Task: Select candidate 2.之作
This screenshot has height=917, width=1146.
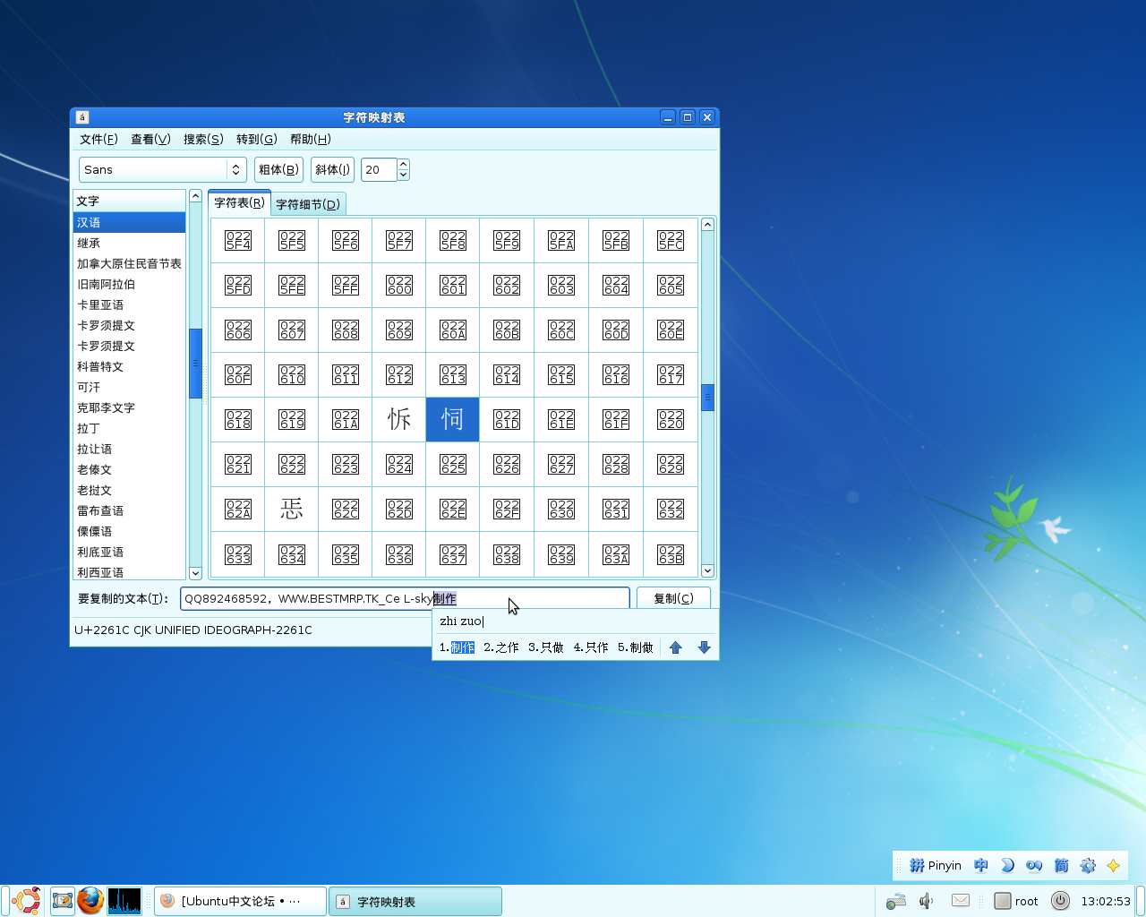Action: [x=501, y=647]
